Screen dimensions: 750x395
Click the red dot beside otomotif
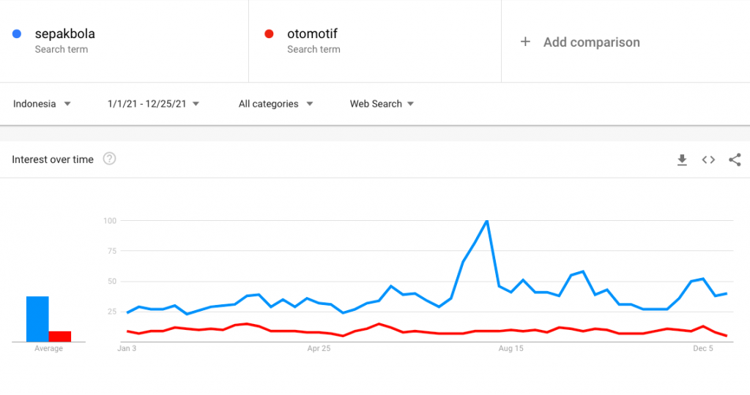click(x=269, y=34)
